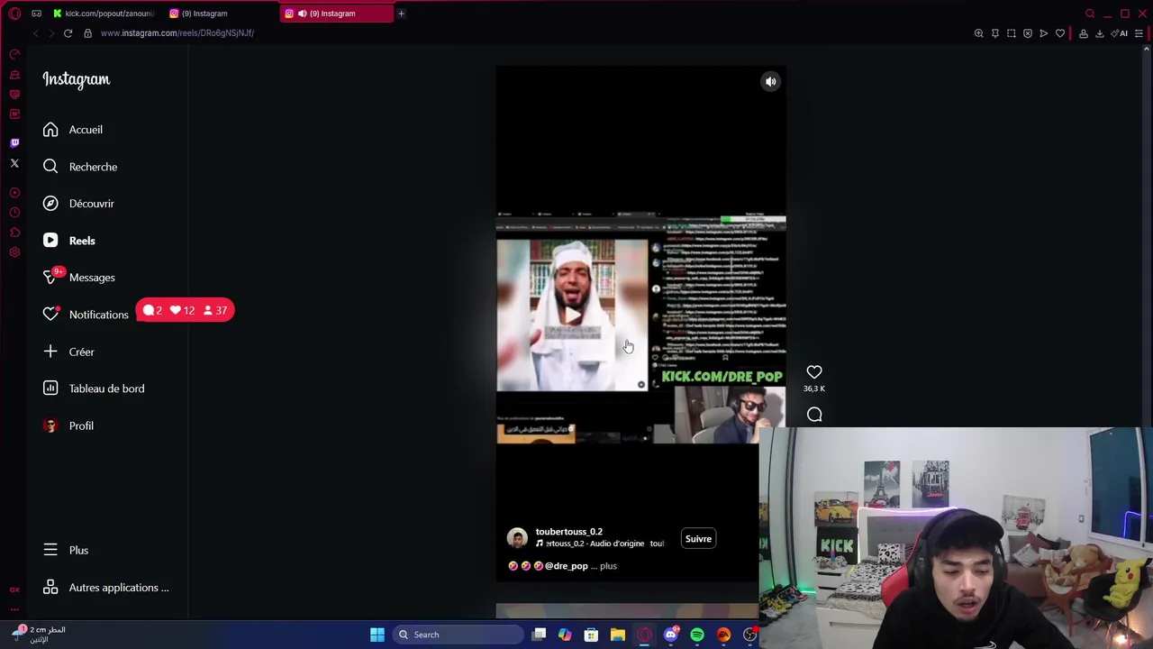Open Opera main menu logo
Viewport: 1153px width, 649px height.
tap(14, 14)
